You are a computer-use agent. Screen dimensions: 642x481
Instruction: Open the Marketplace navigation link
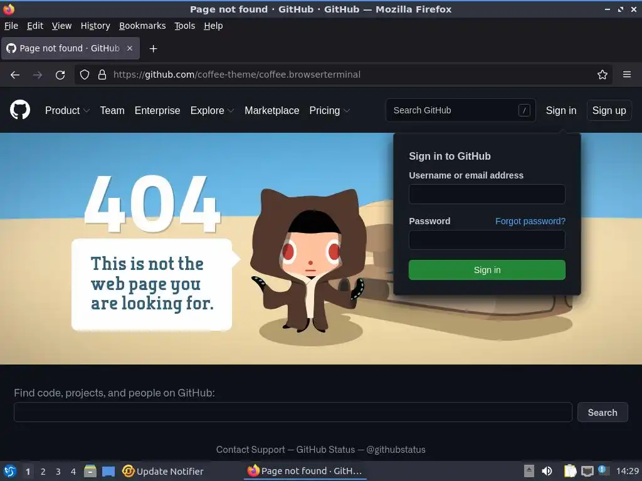point(272,110)
